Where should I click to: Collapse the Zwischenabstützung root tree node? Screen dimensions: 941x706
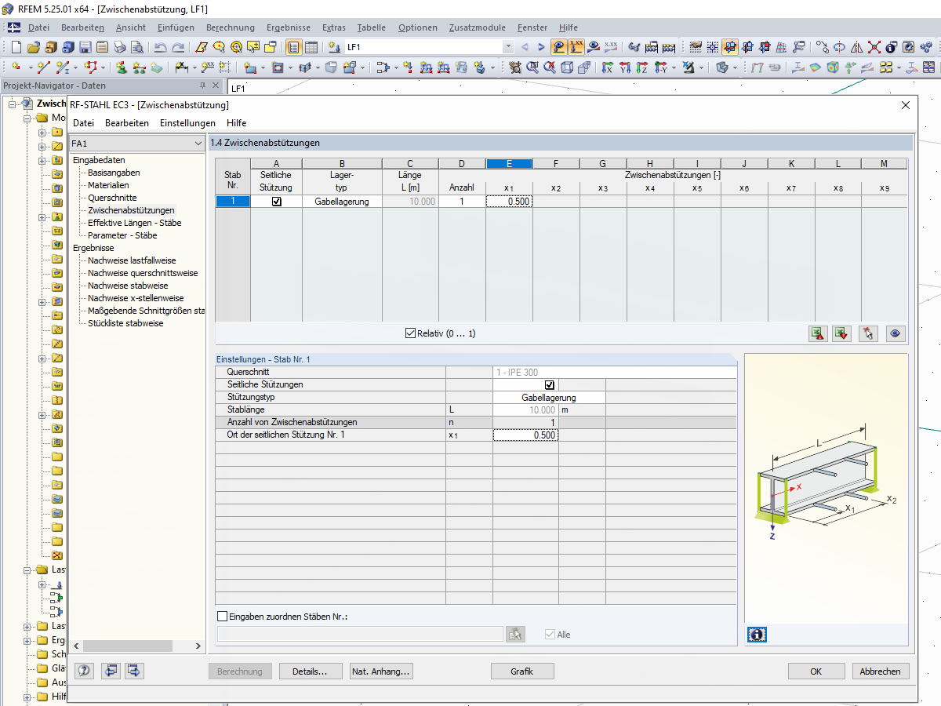coord(13,104)
